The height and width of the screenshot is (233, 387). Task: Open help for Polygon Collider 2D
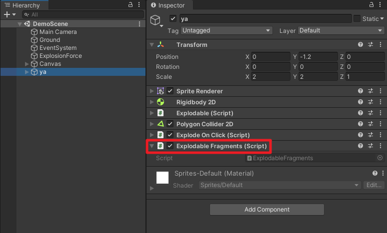point(360,124)
